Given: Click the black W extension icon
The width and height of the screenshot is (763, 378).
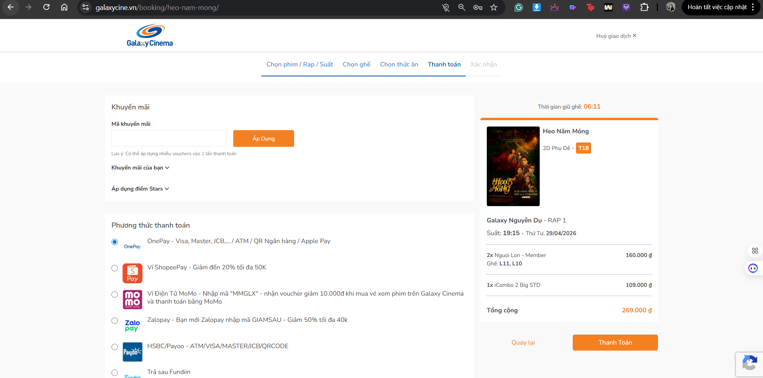Looking at the screenshot, I should coord(608,7).
